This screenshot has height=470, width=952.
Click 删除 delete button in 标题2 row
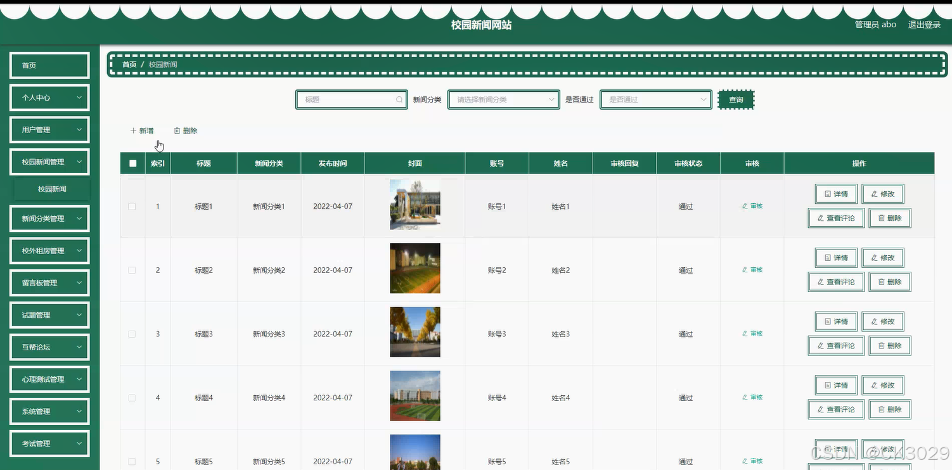890,282
